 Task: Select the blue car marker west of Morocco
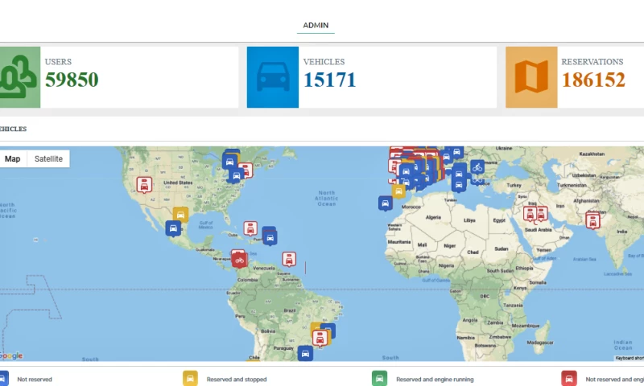tap(386, 203)
